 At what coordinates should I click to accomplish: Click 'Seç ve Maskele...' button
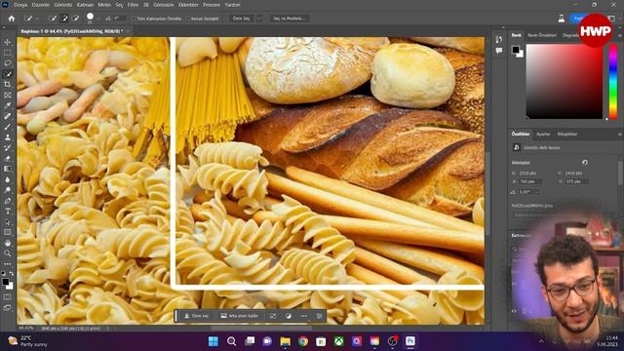coord(290,19)
